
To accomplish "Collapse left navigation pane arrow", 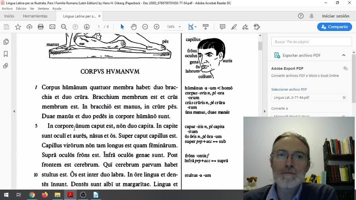I will click(14, 111).
